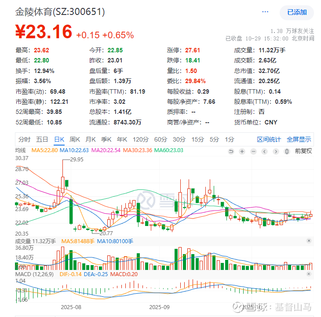Click the 跌停 18.41 limit-down value
Image resolution: width=321 pixels, height=317 pixels.
pyautogui.click(x=193, y=60)
